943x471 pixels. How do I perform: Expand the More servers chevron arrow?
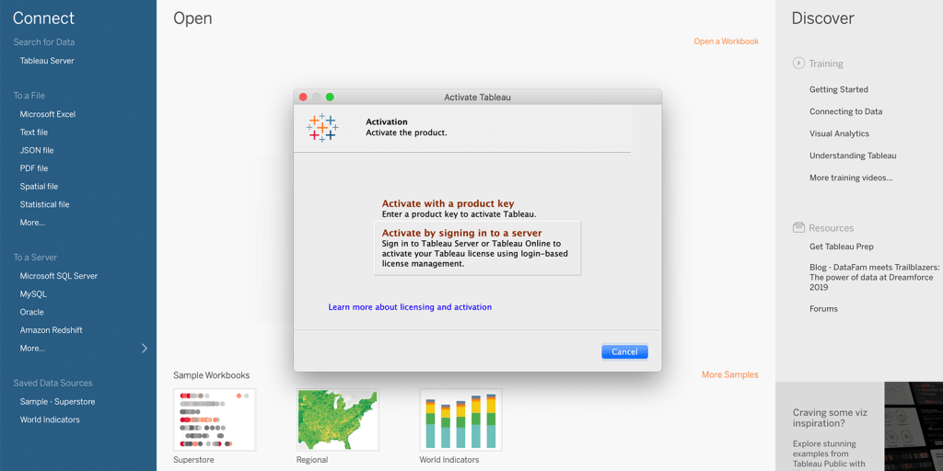144,349
